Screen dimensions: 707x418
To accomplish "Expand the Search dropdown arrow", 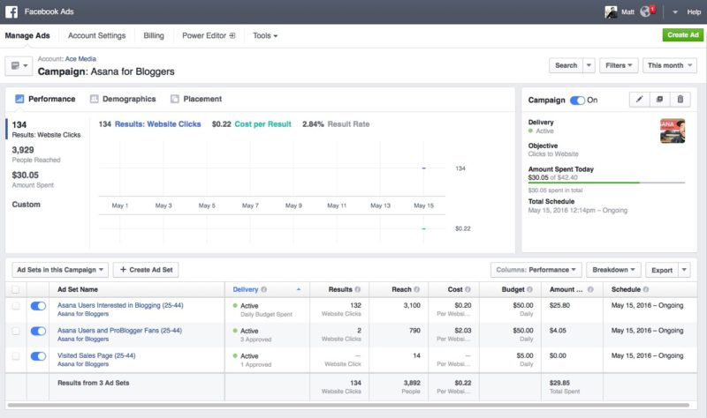I will (x=589, y=65).
